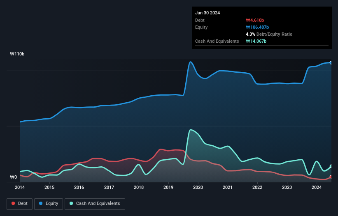Image resolution: width=338 pixels, height=216 pixels.
Task: Click the 2021 x-axis label
Action: [228, 187]
